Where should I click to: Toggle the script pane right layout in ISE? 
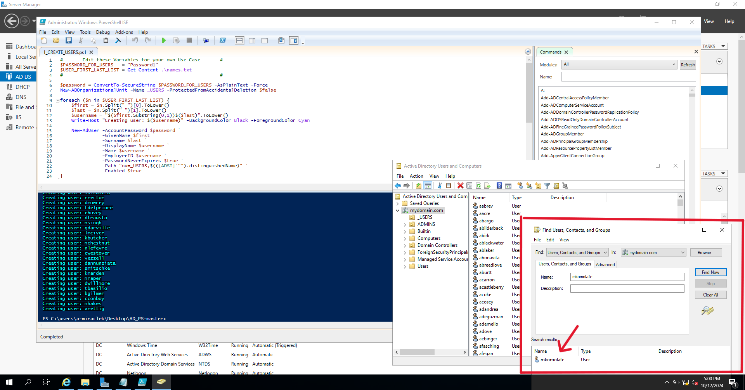[252, 40]
